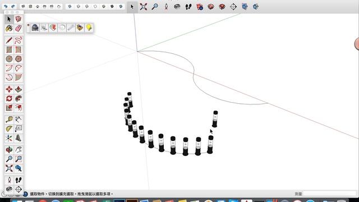Image resolution: width=359 pixels, height=202 pixels.
Task: Enable Shaded face style
Action: coord(104,7)
